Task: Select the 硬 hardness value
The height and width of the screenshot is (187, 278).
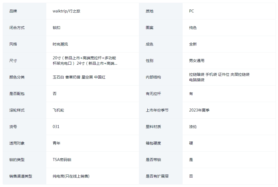Action: click(191, 143)
